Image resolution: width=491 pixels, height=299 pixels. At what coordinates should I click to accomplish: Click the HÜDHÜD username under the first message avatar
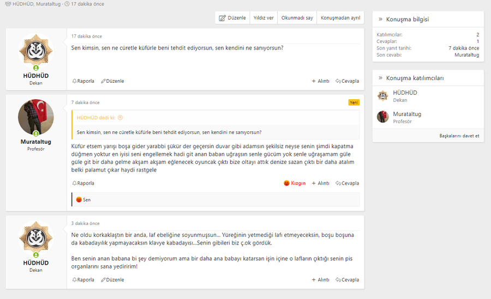pos(35,76)
